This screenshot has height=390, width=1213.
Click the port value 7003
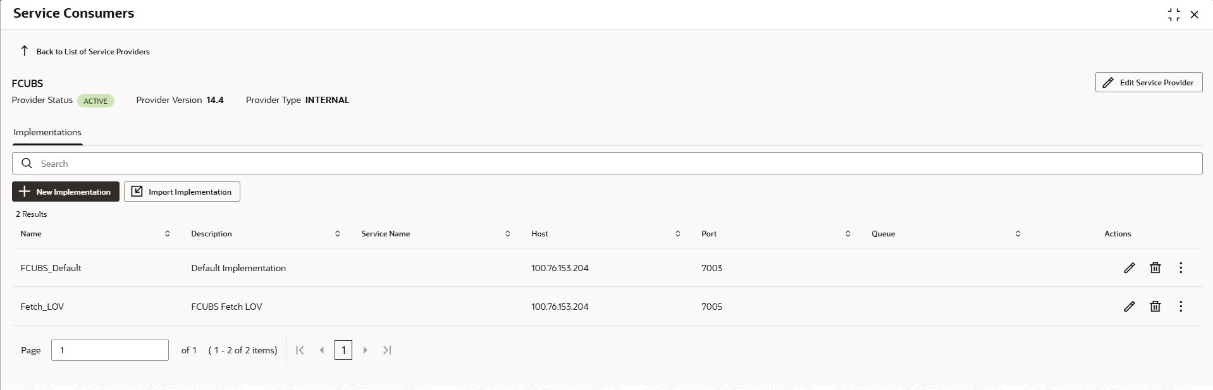[x=711, y=268]
